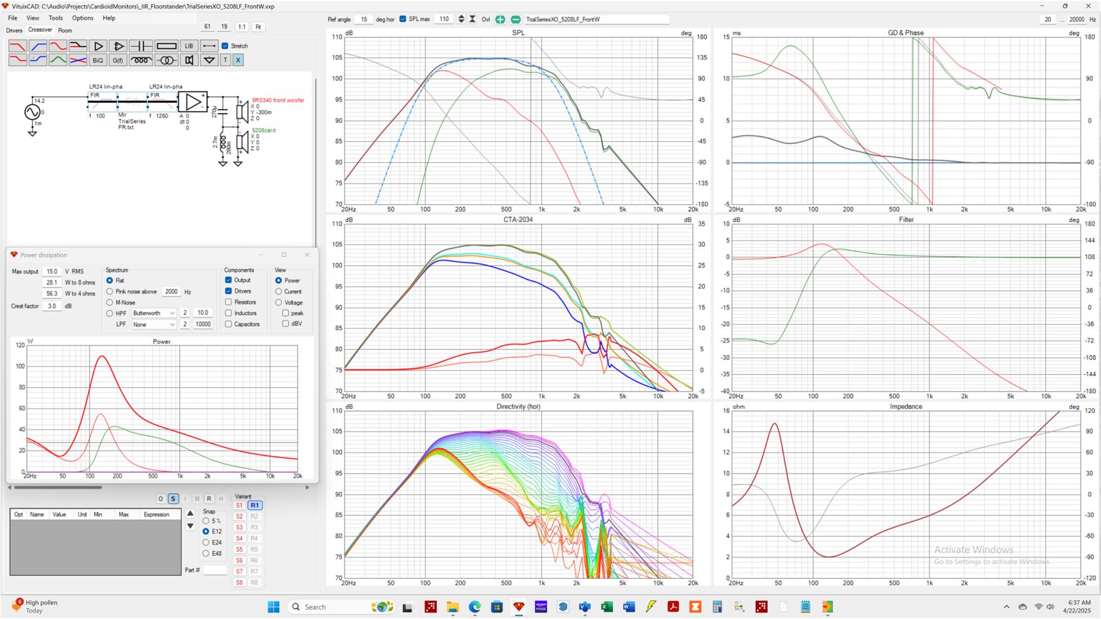Add overlay with green plus button

click(500, 19)
